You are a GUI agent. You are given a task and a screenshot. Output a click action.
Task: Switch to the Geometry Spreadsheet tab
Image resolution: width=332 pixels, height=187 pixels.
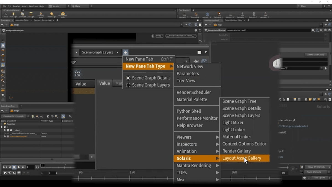click(x=43, y=20)
